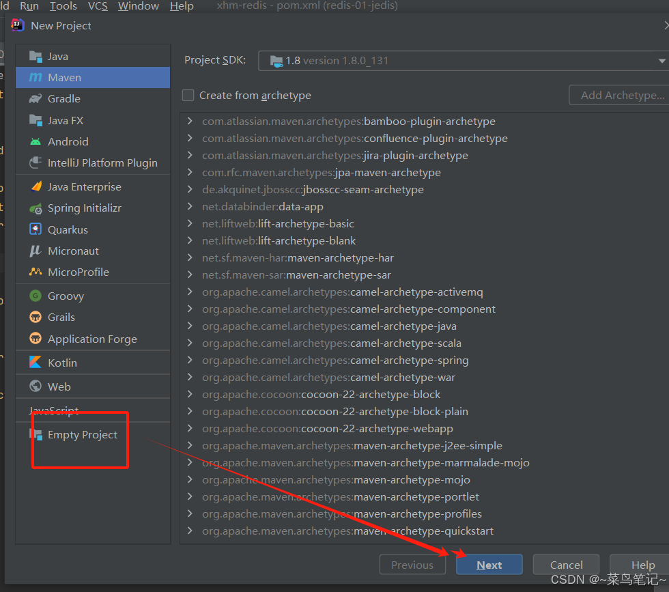Screen dimensions: 669x592
Task: Expand jbosscc-seam-archetype node
Action: click(190, 190)
